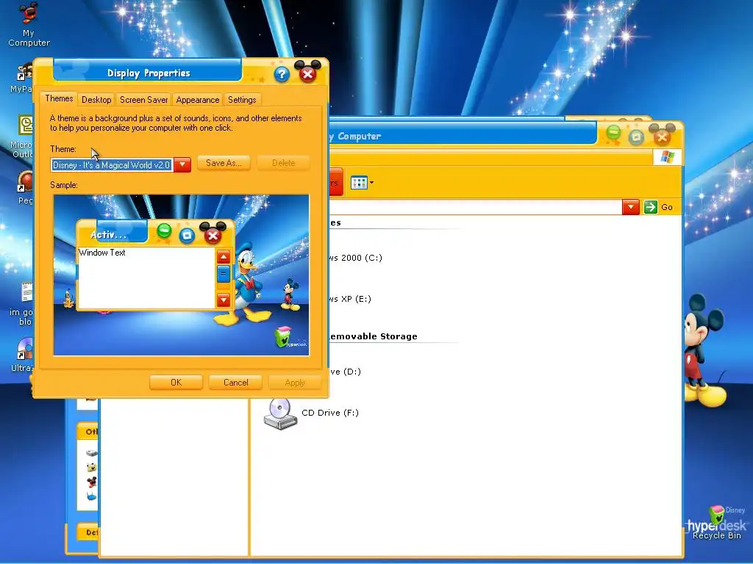This screenshot has width=753, height=564.
Task: Click the sample scrollbar up arrow
Action: [224, 257]
